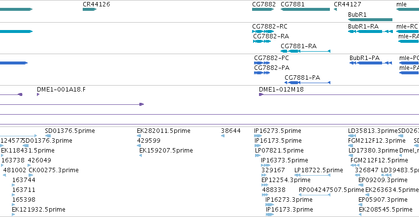Click the CG7882-RA transcript glyph
Image resolution: width=419 pixels, height=217 pixels.
[x=262, y=41]
